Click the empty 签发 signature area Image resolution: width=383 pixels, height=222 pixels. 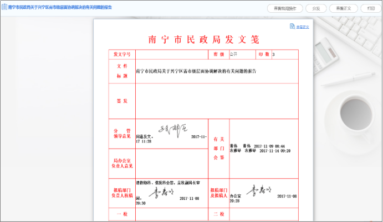pos(216,101)
